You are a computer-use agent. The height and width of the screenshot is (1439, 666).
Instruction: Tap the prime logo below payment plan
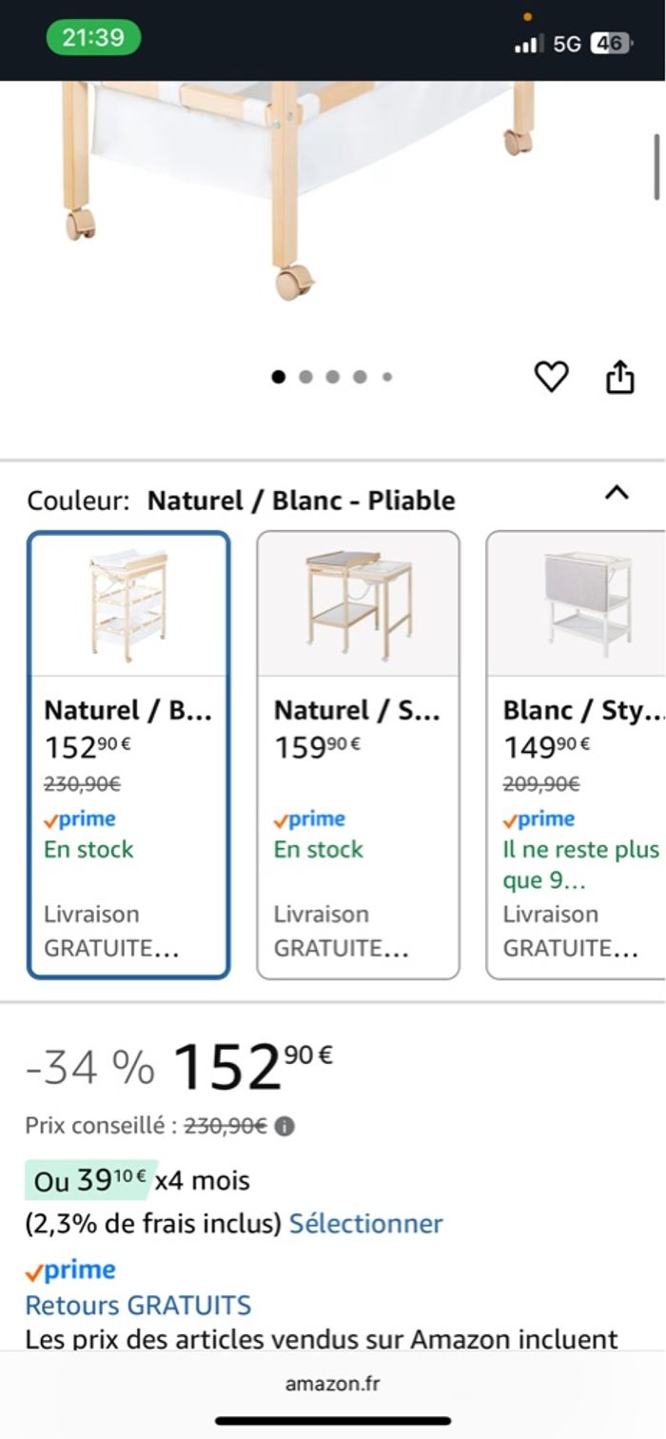(71, 1271)
